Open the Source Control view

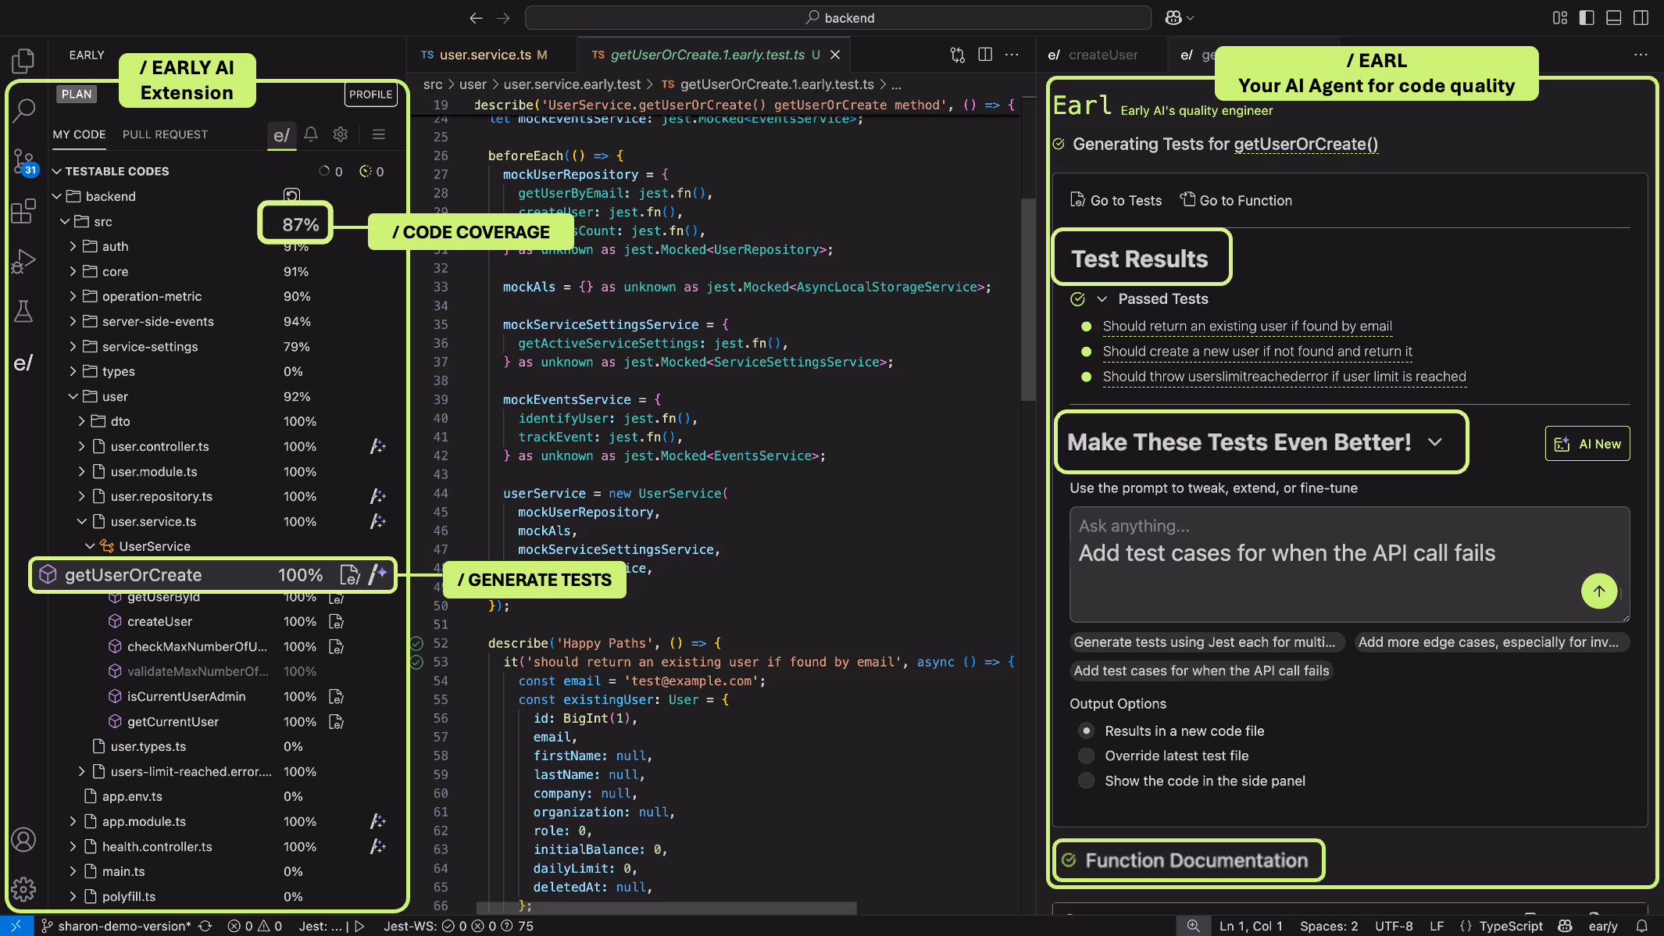coord(23,162)
